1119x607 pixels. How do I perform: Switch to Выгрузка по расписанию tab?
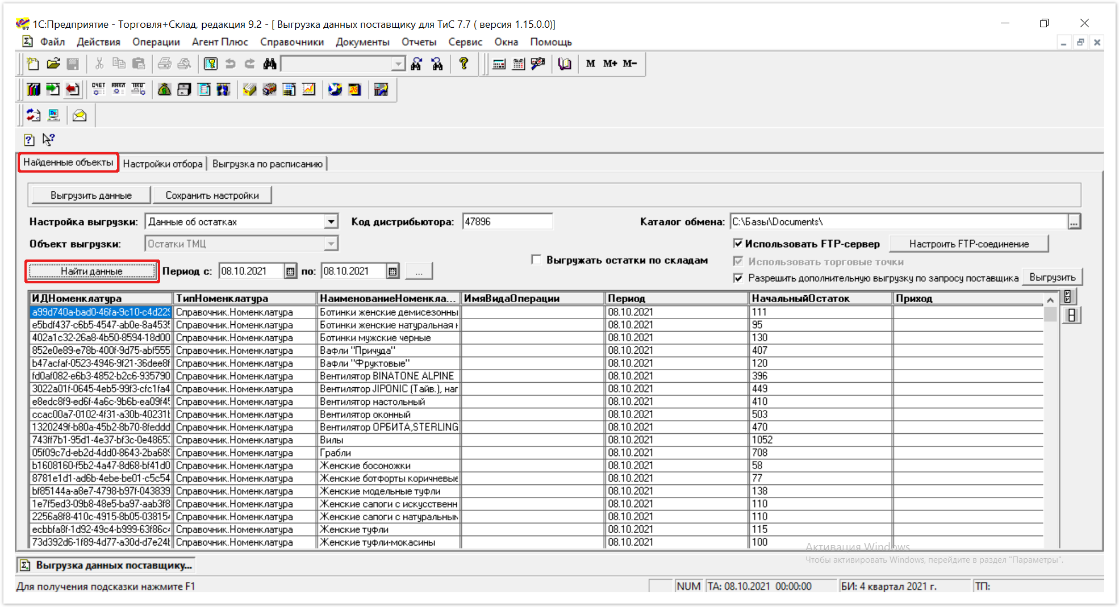267,164
